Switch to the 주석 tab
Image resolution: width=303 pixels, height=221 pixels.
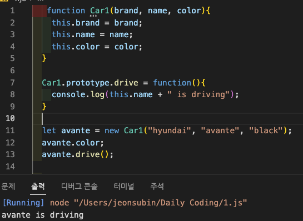157,186
